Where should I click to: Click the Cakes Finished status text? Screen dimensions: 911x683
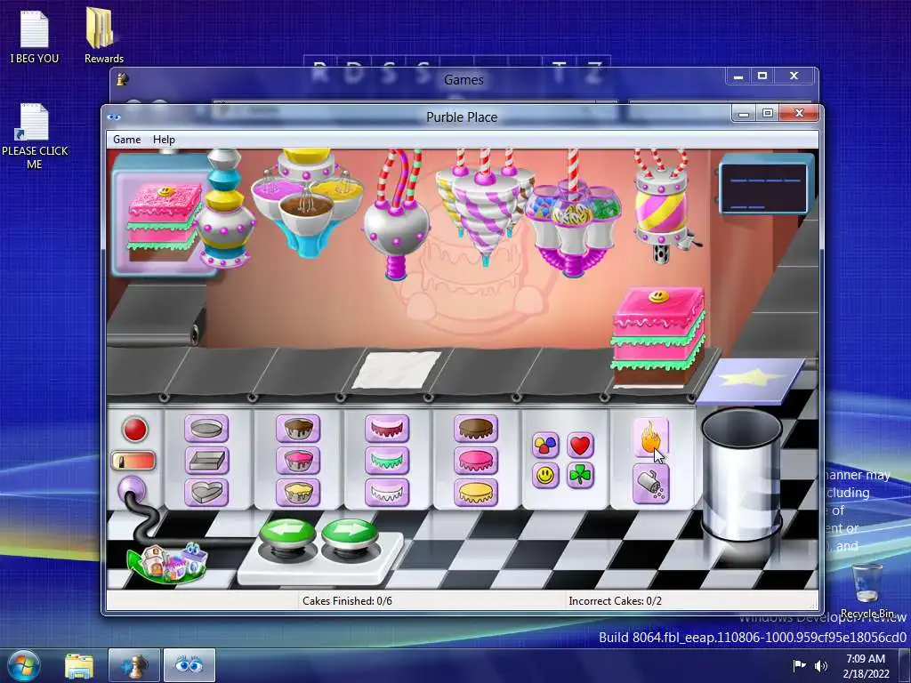tap(347, 601)
